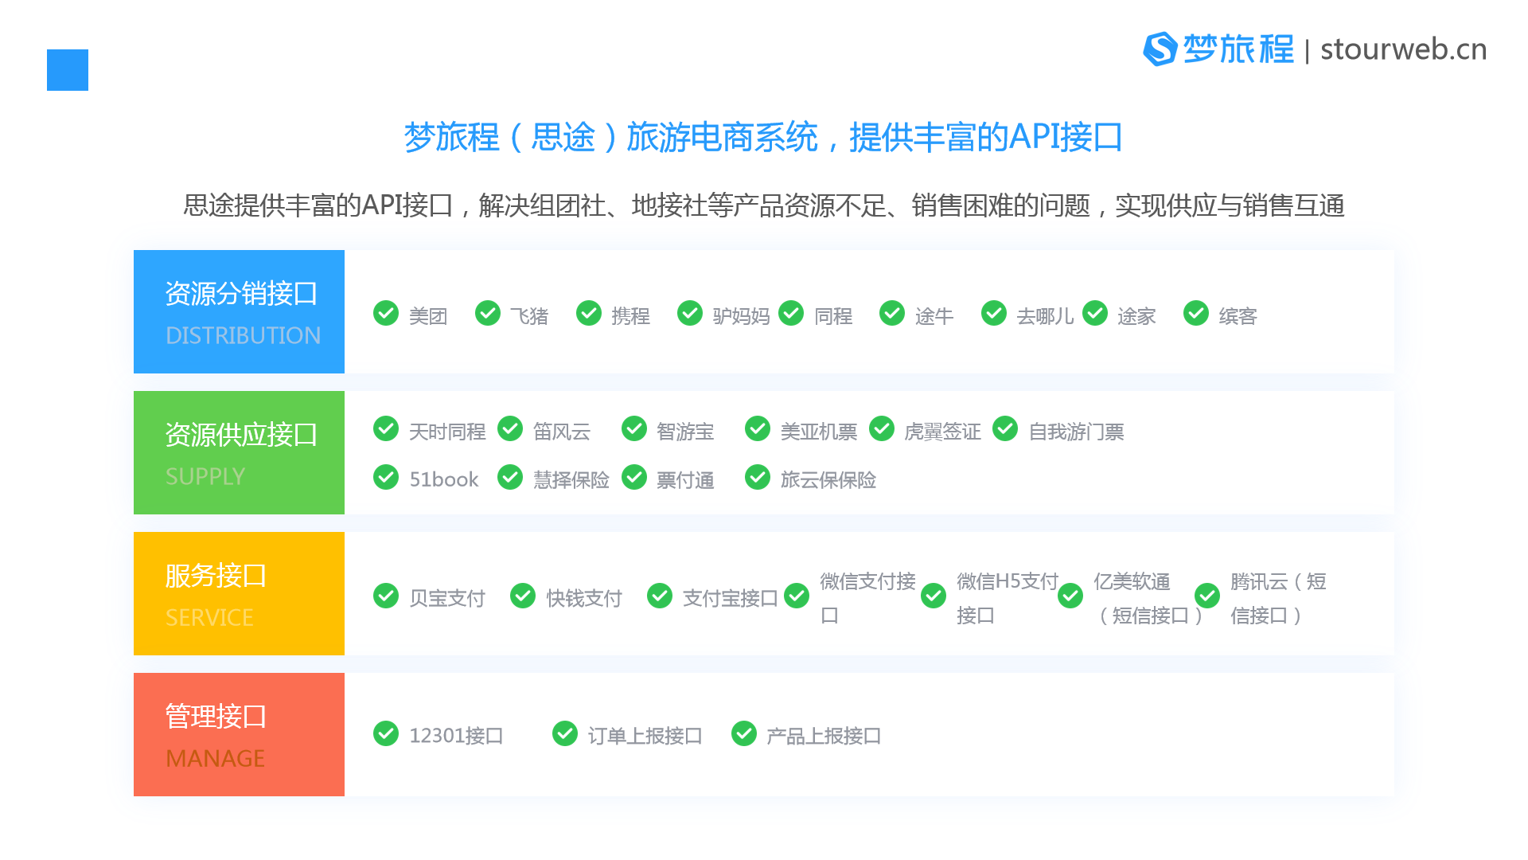Click the green check icon beside 美团

pos(386,314)
